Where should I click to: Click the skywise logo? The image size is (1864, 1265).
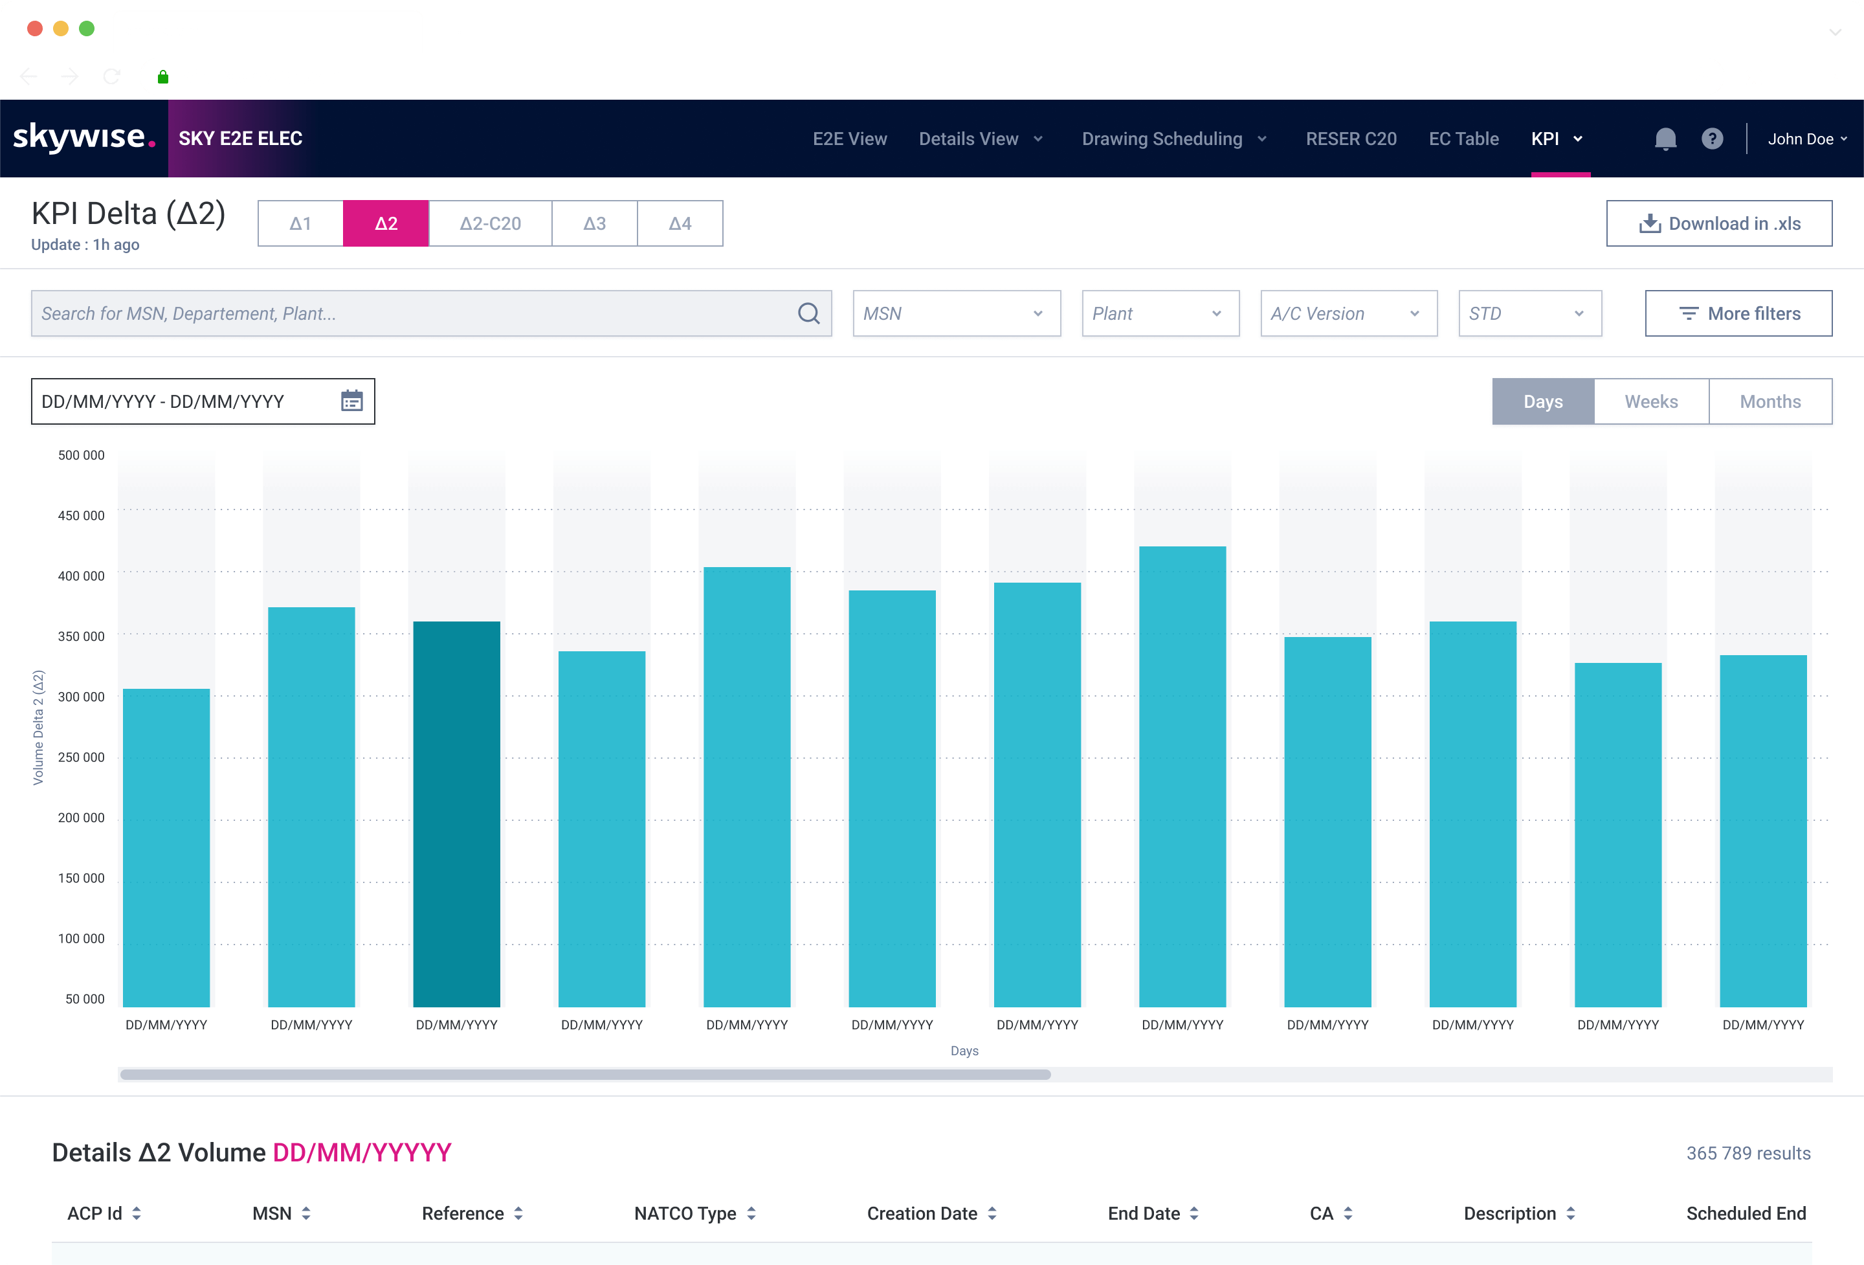(83, 137)
